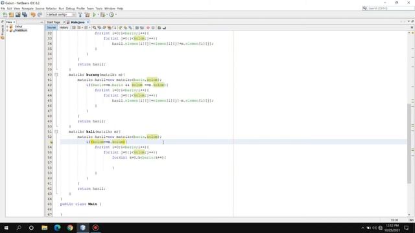
Task: Open Microsoft Edge from taskbar
Action: (57, 228)
